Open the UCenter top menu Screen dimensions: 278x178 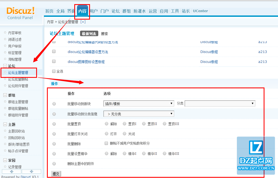pyautogui.click(x=200, y=11)
